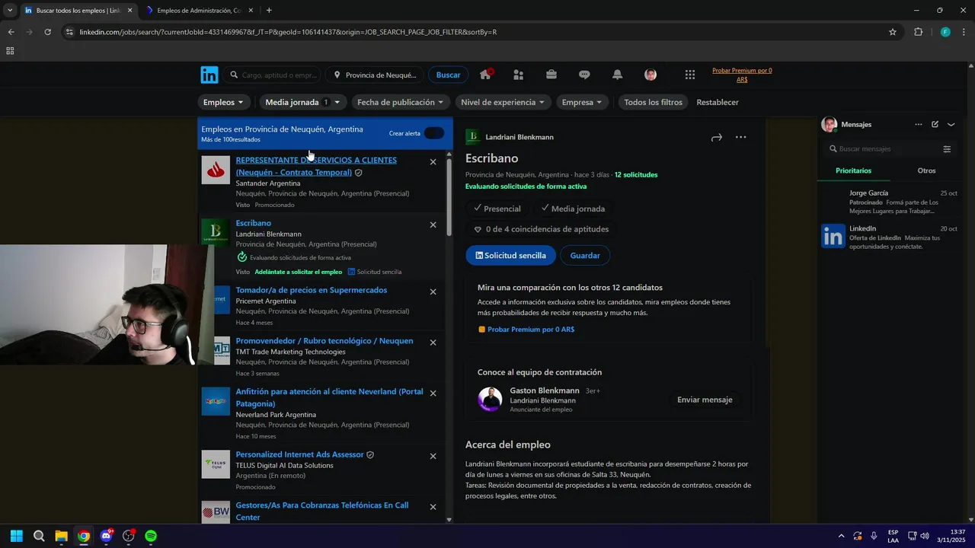Open Chrome tab search dropdown arrow
975x548 pixels.
pyautogui.click(x=10, y=11)
